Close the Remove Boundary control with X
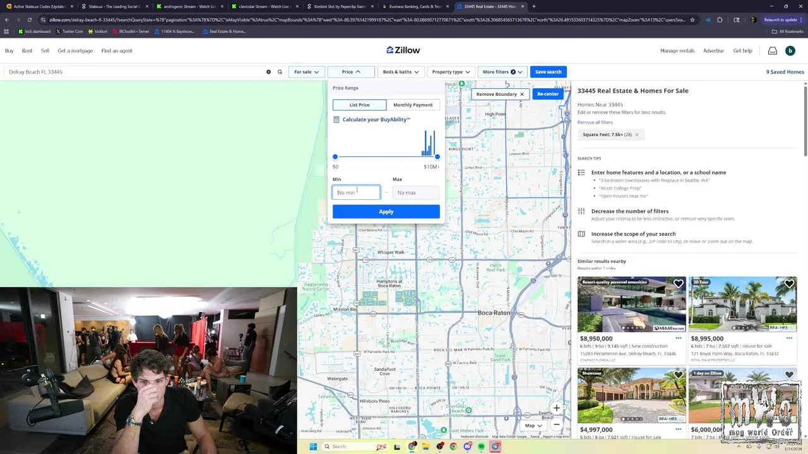Screen dimensions: 808x454 (521, 94)
